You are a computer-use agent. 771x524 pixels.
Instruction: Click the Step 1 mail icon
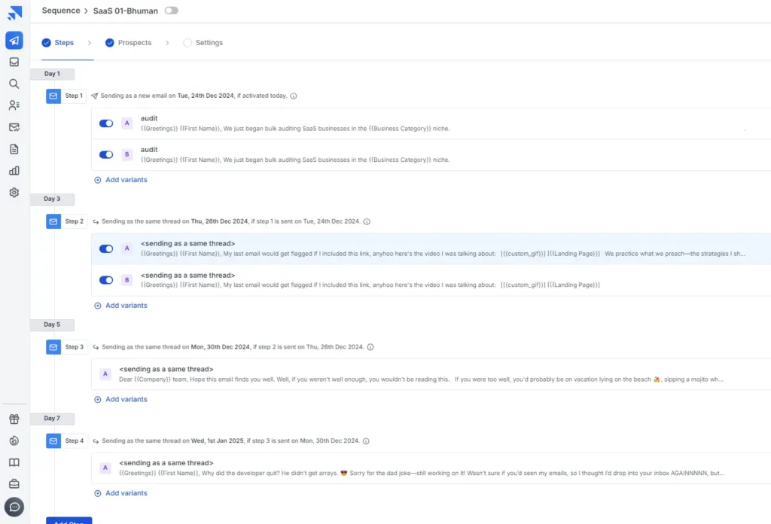[x=53, y=96]
